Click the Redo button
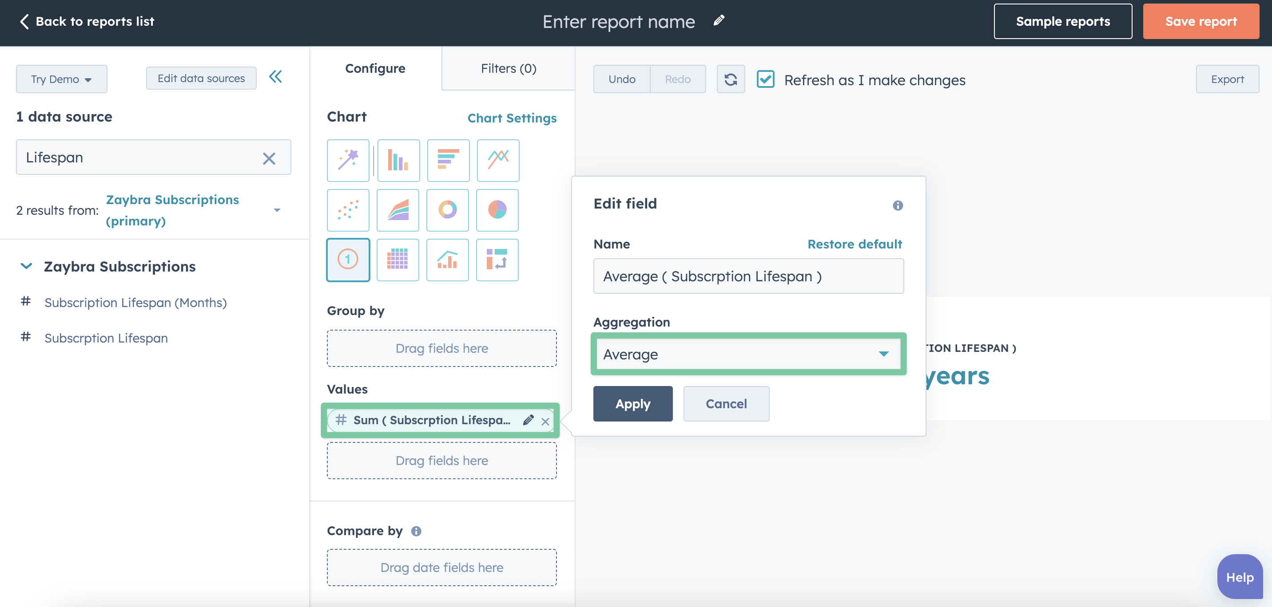The height and width of the screenshot is (607, 1272). (x=677, y=79)
